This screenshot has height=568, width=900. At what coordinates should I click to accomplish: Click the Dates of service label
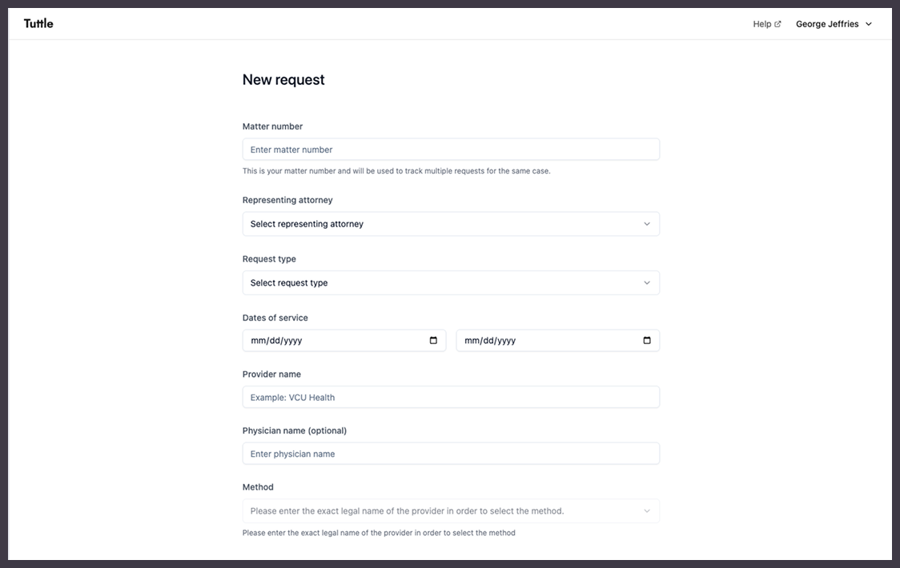[x=275, y=318]
